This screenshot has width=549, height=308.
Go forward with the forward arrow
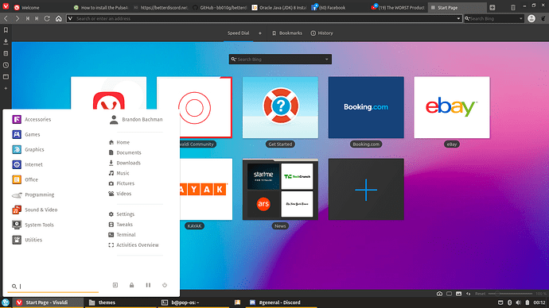(x=17, y=18)
